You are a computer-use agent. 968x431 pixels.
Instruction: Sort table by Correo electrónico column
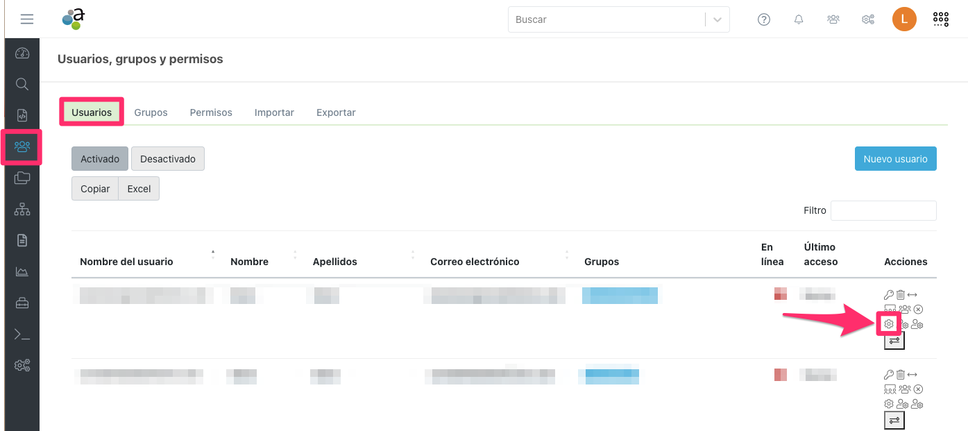[475, 262]
